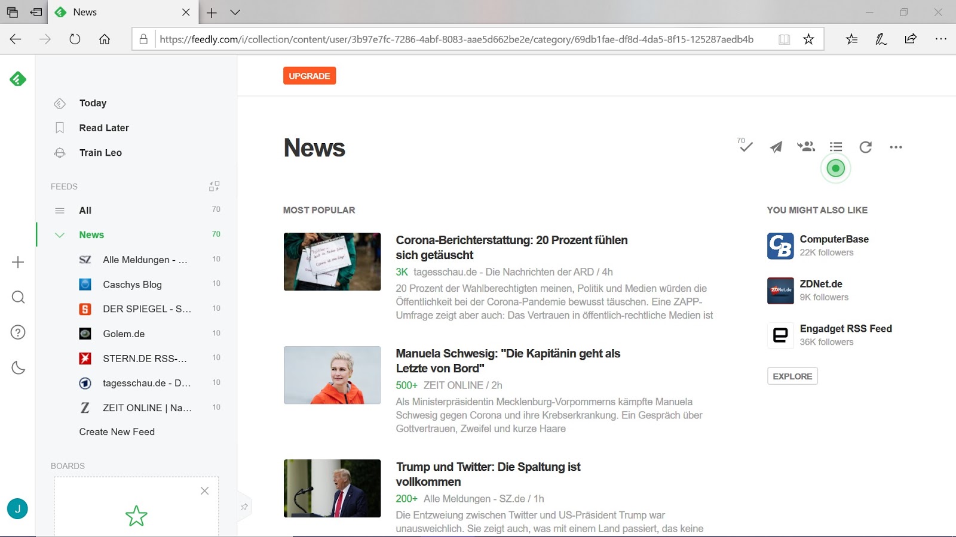
Task: Open Read Later list
Action: [104, 128]
